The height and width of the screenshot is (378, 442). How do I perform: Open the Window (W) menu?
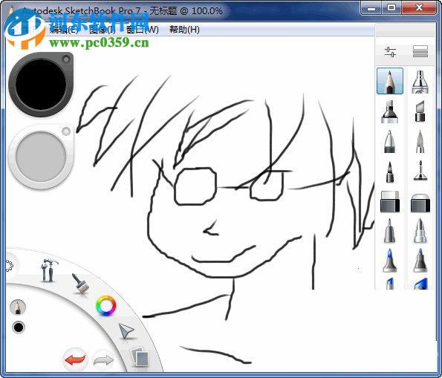click(143, 30)
